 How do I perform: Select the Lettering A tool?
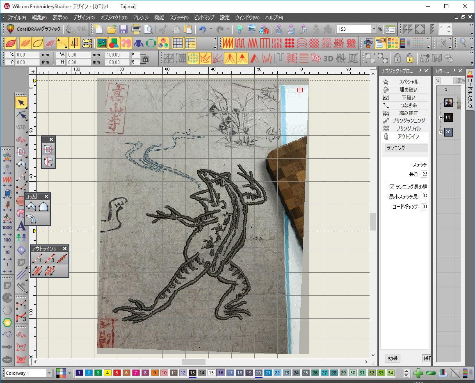21,226
